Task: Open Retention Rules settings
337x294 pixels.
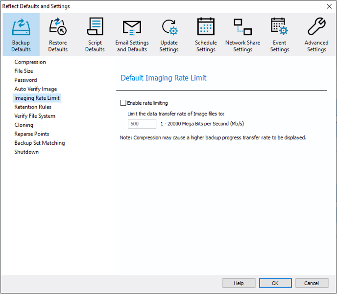Action: point(33,107)
